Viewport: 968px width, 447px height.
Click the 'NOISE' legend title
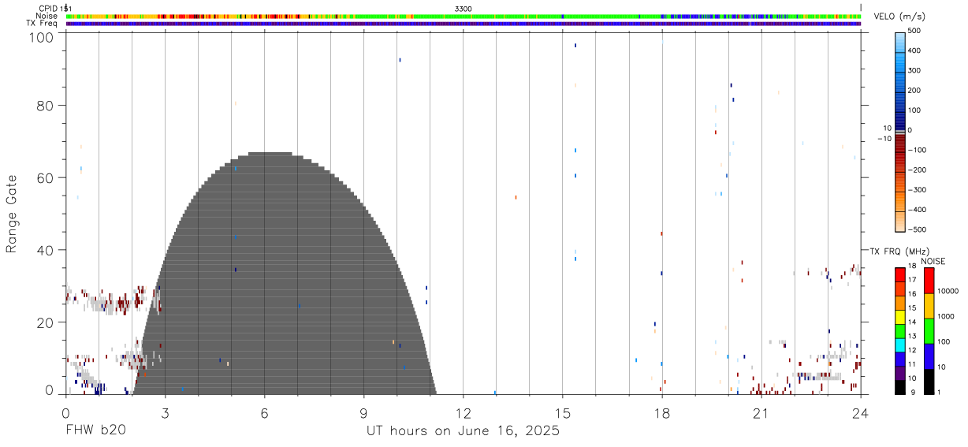(x=933, y=261)
